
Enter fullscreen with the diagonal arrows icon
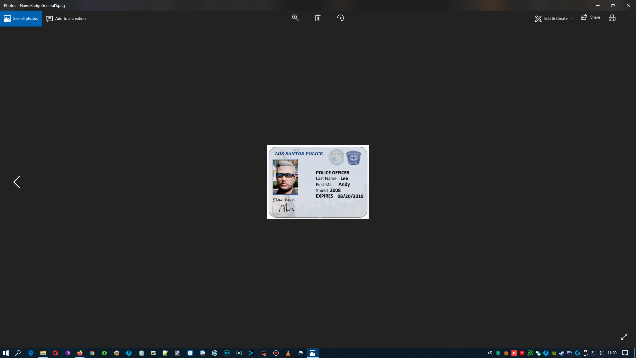tap(624, 337)
